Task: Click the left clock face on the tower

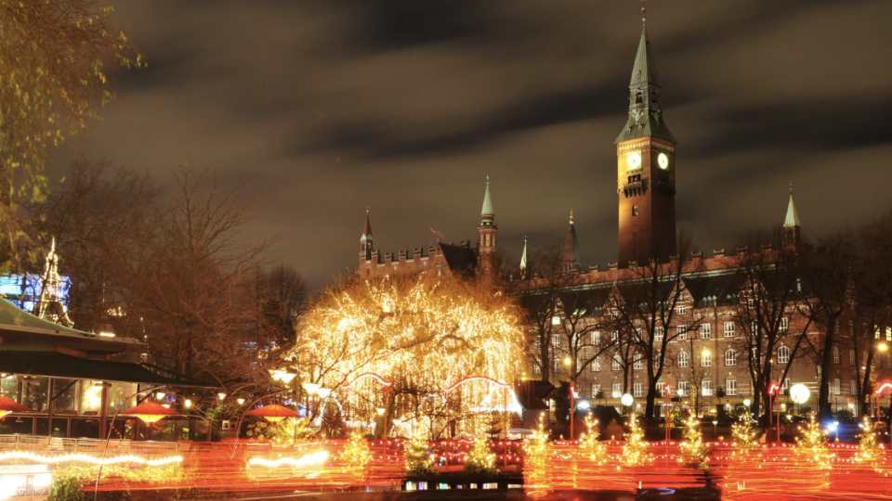Action: pos(634,161)
